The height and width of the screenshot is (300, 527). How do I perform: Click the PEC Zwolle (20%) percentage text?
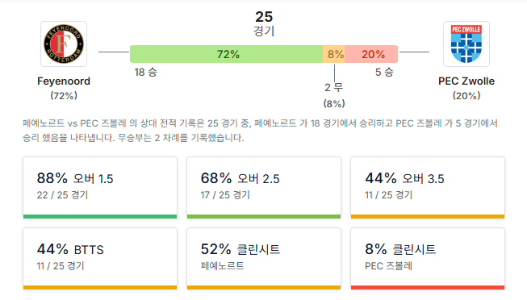tap(466, 96)
